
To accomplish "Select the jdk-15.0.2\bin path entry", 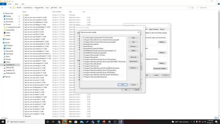I will point(104,55).
